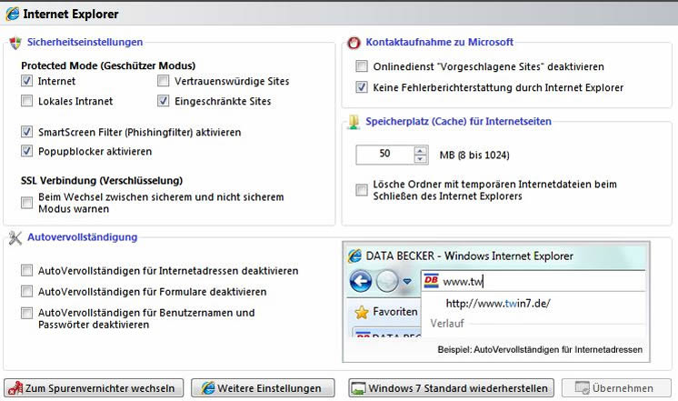Click the Favoriten label in preview
The image size is (678, 401).
395,312
